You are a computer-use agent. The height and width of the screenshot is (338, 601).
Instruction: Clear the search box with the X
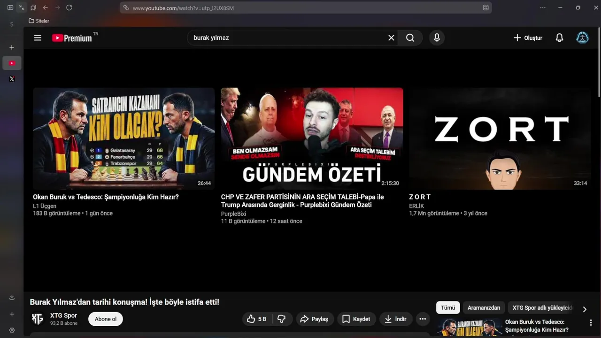pos(391,38)
